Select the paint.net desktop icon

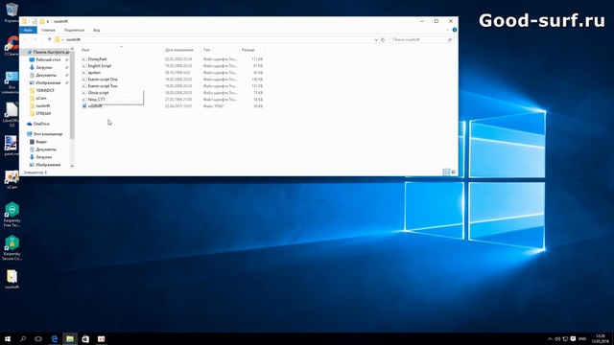click(11, 146)
